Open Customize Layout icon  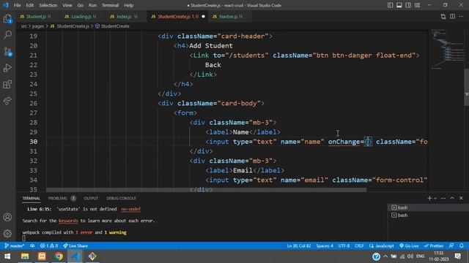pos(417,5)
